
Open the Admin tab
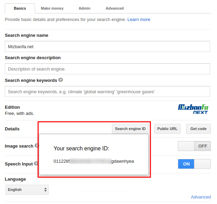84,8
